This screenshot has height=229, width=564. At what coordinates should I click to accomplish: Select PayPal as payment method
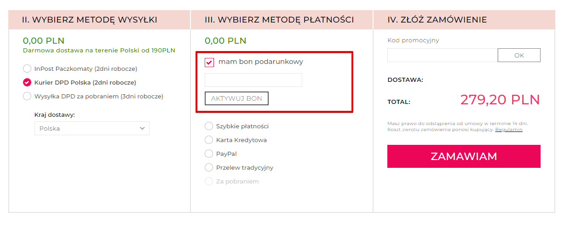(x=209, y=154)
